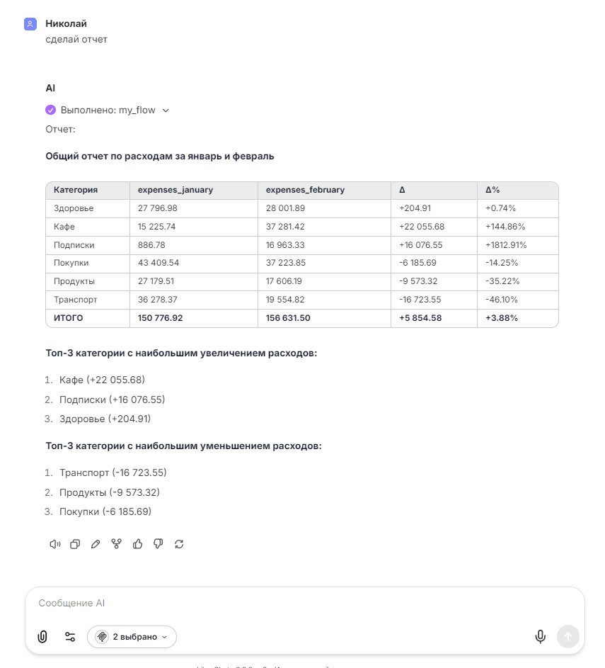Rate the response with thumbs down
This screenshot has height=668, width=605.
(158, 544)
